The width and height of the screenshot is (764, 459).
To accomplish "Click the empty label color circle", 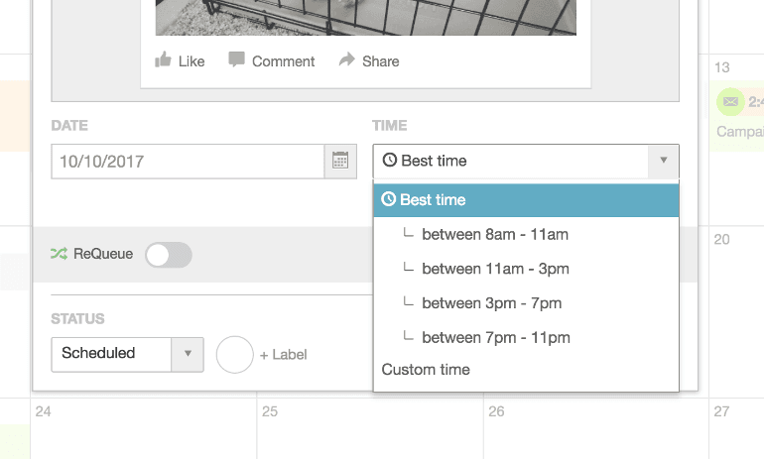I will pos(235,354).
